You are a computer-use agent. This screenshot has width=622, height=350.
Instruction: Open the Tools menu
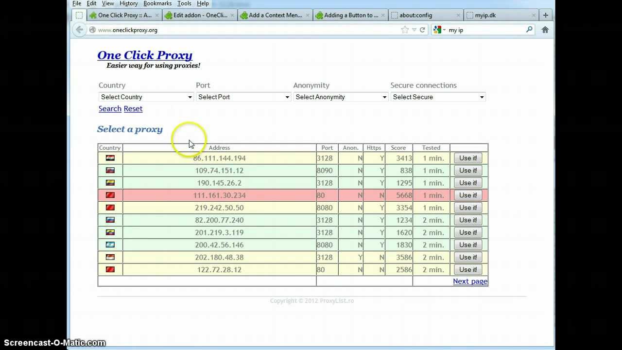coord(184,3)
